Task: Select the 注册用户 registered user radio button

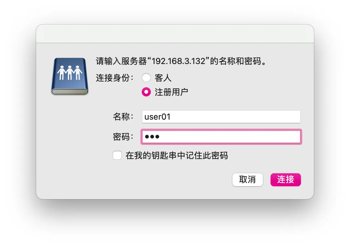Action: point(146,92)
